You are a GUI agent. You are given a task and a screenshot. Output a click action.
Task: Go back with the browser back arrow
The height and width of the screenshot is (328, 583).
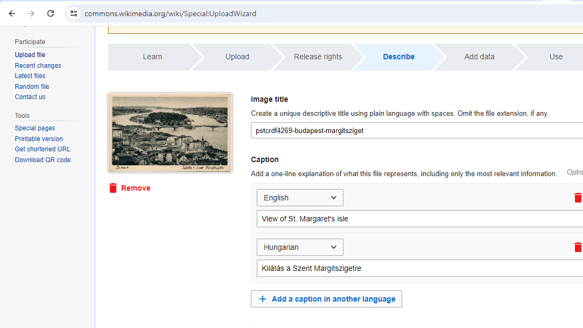[x=12, y=14]
